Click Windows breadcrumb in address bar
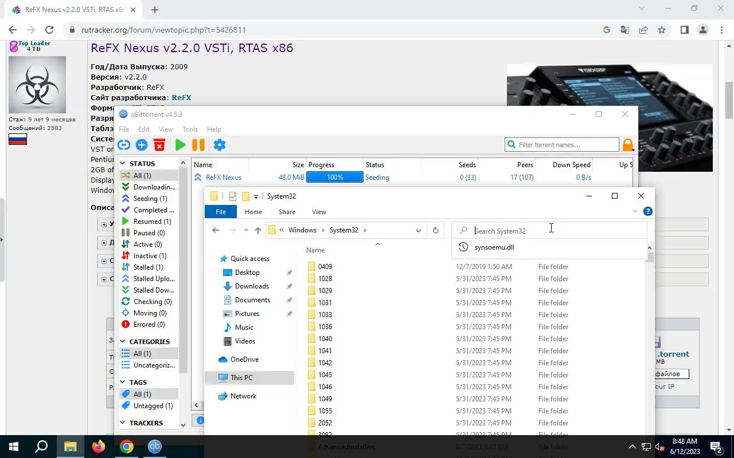Viewport: 734px width, 458px height. pyautogui.click(x=302, y=230)
